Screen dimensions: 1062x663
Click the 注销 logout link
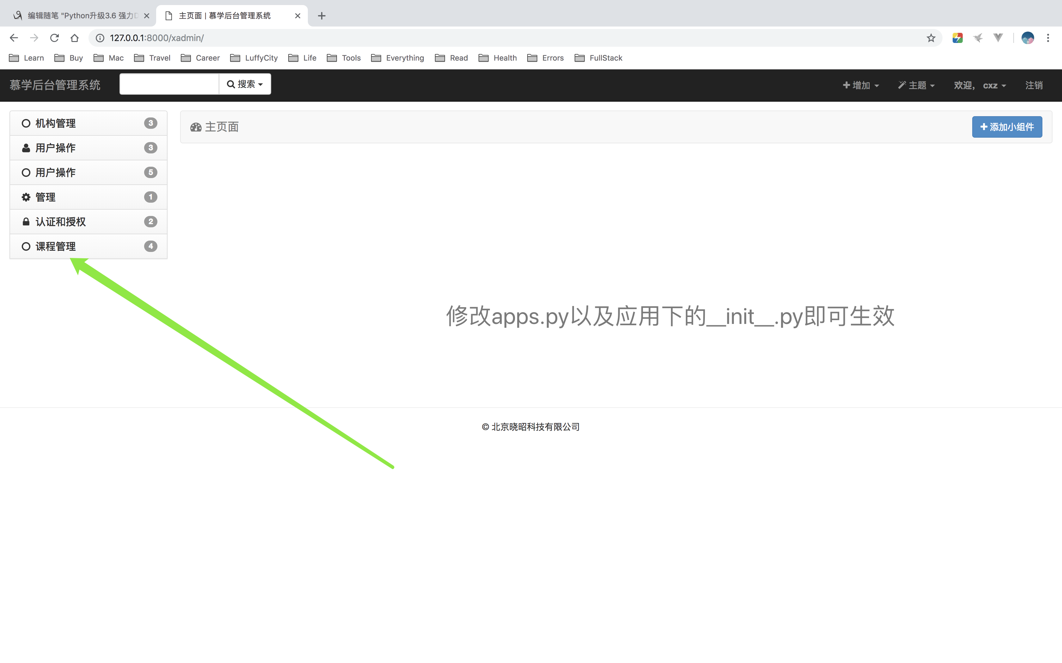pos(1034,85)
